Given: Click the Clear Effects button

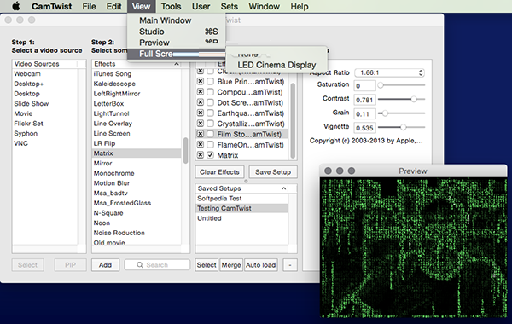Looking at the screenshot, I should 219,172.
